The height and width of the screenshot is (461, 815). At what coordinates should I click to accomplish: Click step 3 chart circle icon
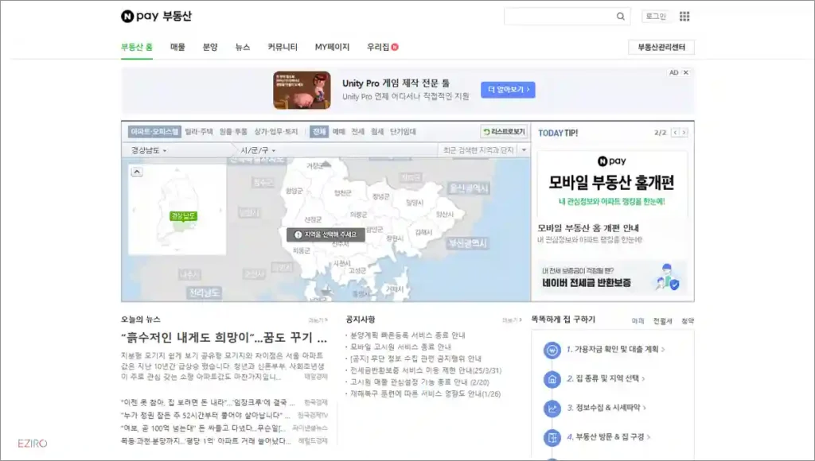click(552, 409)
